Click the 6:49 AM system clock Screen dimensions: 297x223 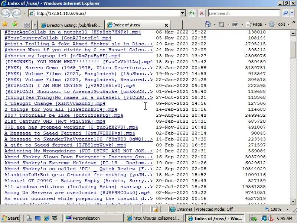284,218
